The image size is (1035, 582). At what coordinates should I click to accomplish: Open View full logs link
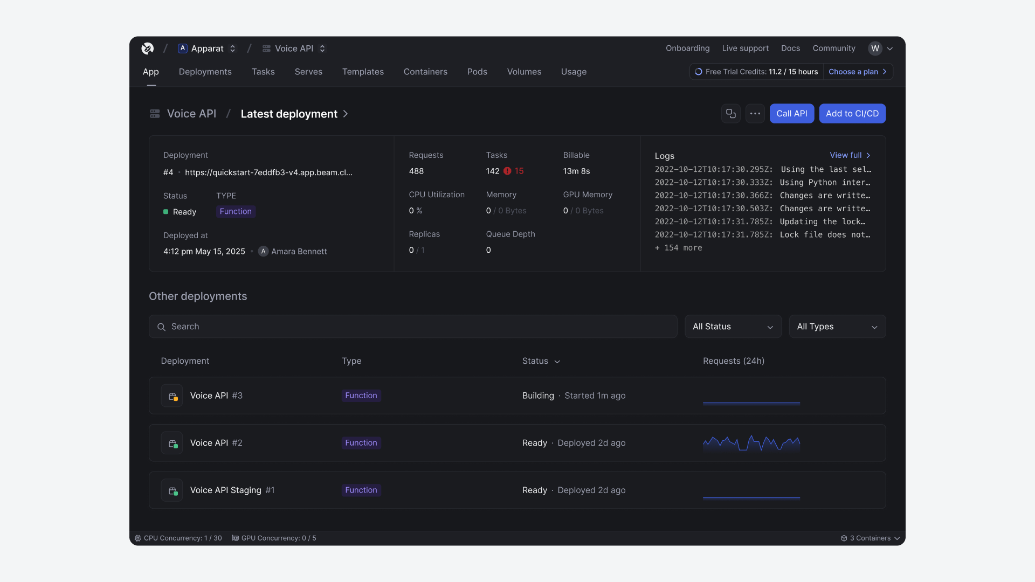(850, 155)
